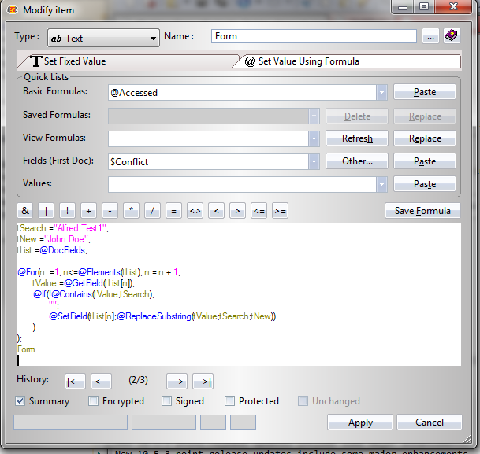Insert the asterisk multiply operator
Image resolution: width=480 pixels, height=454 pixels.
[131, 211]
